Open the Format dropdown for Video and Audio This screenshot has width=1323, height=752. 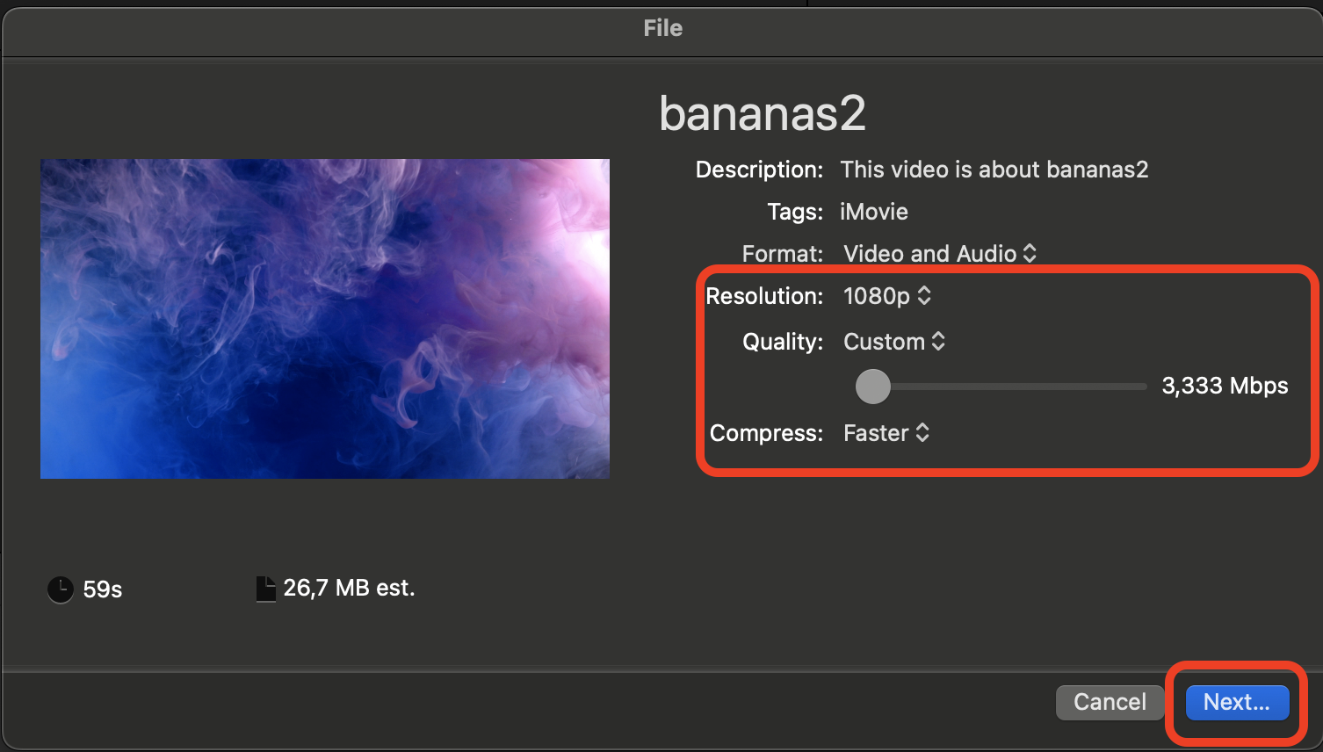click(933, 253)
